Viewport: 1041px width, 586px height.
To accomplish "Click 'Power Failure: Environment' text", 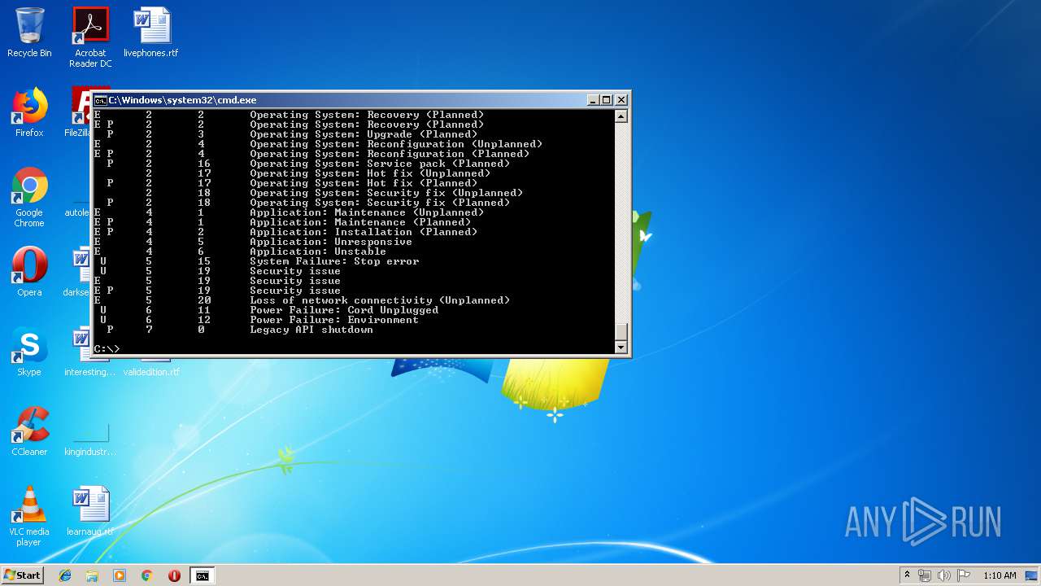I will tap(334, 320).
